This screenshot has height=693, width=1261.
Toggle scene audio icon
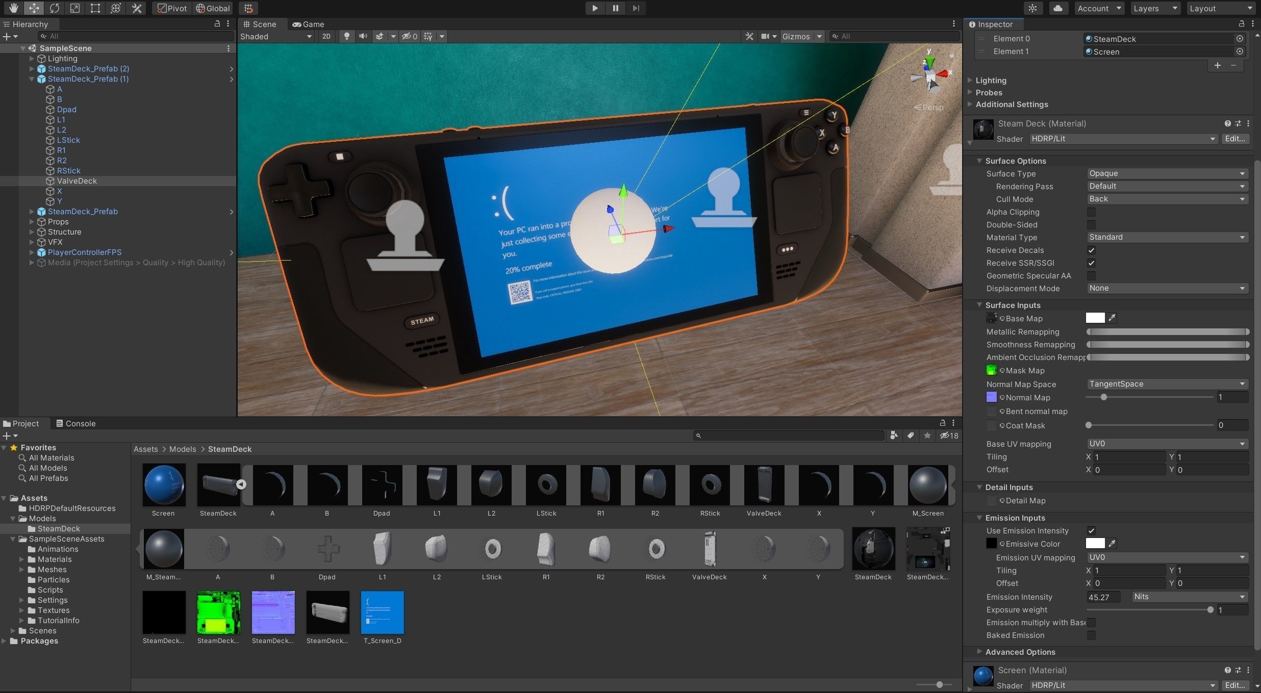pyautogui.click(x=363, y=36)
